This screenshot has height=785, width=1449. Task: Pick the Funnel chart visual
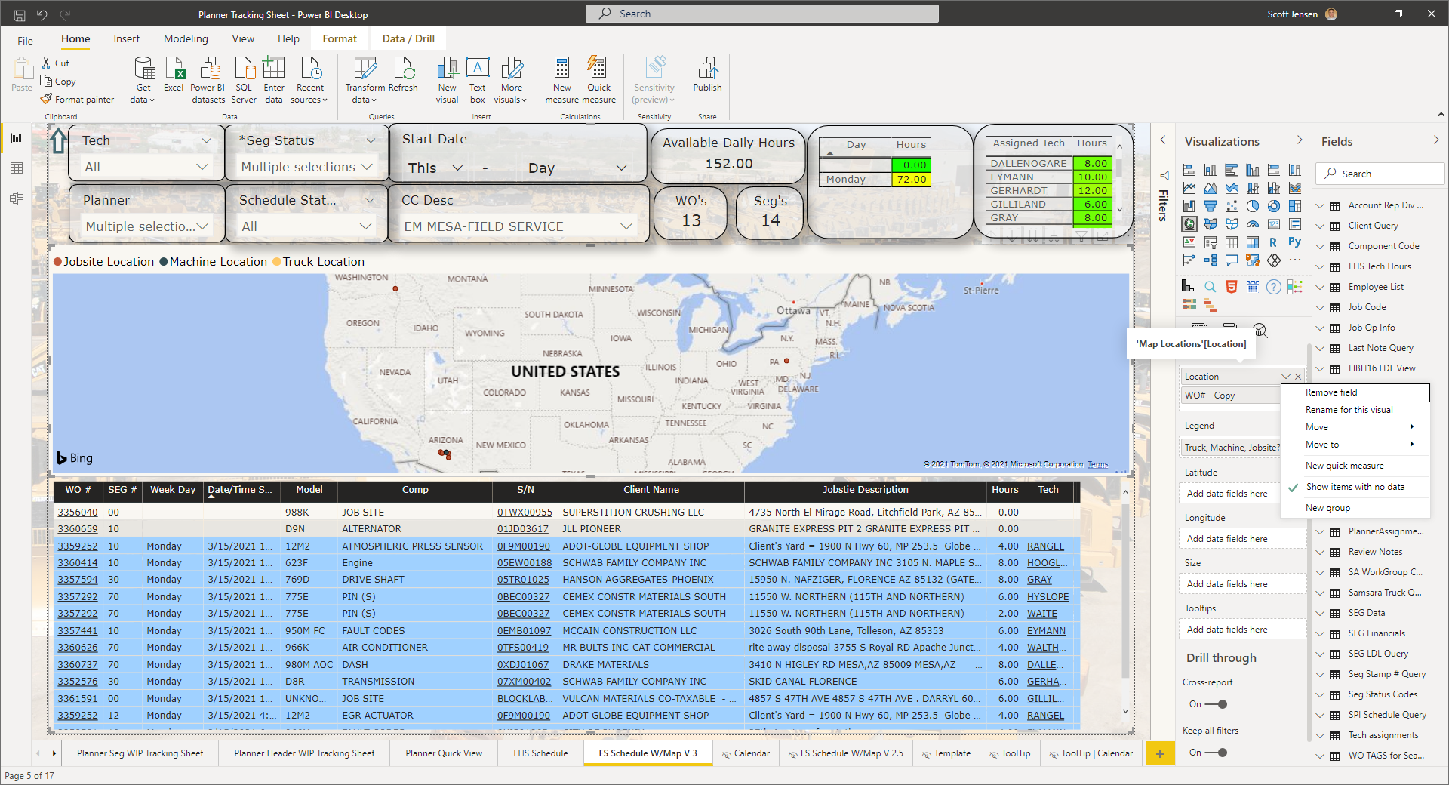click(x=1211, y=206)
